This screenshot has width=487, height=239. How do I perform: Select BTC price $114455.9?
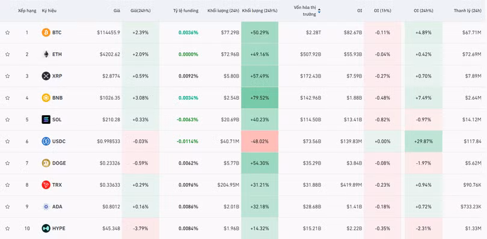click(108, 32)
